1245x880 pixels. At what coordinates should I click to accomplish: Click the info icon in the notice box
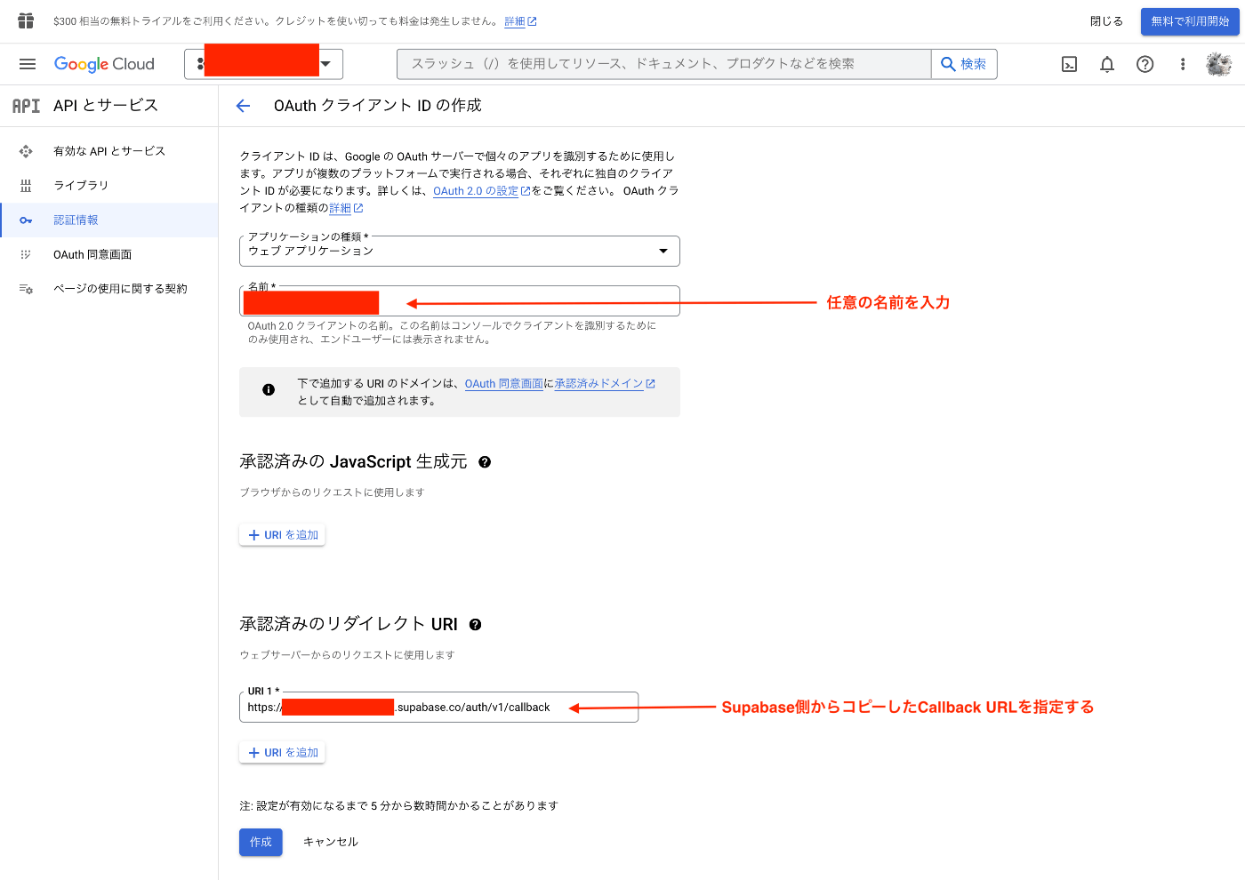point(269,389)
